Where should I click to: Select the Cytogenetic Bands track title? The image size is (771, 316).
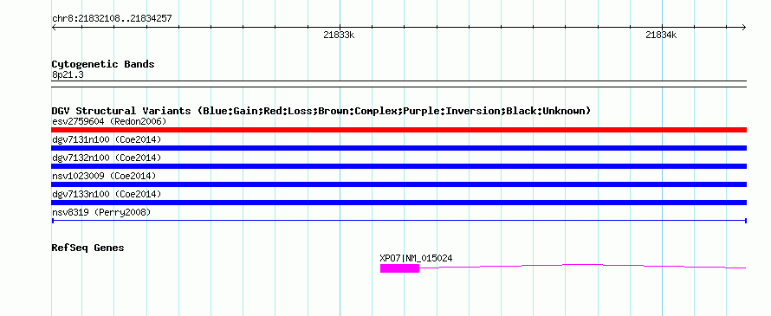pos(103,64)
